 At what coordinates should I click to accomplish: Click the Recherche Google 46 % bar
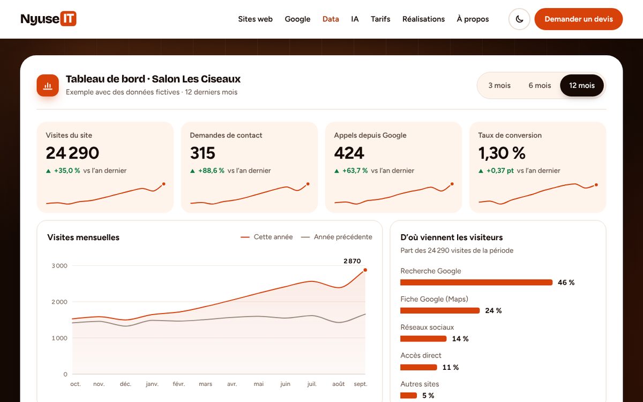476,282
